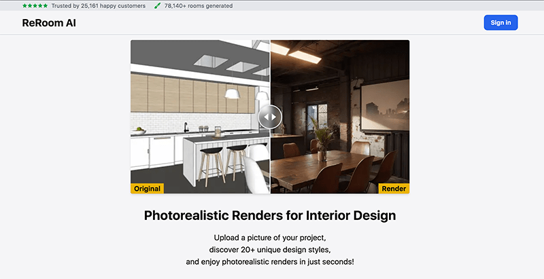Click the Sign in button
Screen dimensions: 544x279
[x=500, y=22]
